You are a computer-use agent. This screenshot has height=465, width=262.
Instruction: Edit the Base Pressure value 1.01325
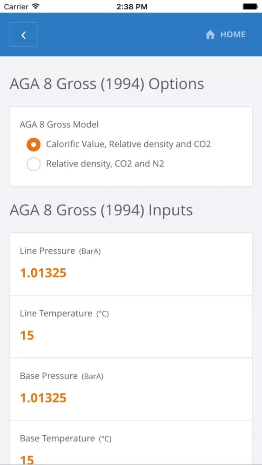click(43, 398)
